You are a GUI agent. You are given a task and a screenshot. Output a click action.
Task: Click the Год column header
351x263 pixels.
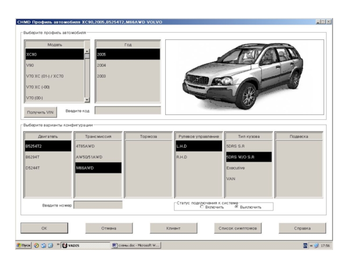pyautogui.click(x=128, y=45)
